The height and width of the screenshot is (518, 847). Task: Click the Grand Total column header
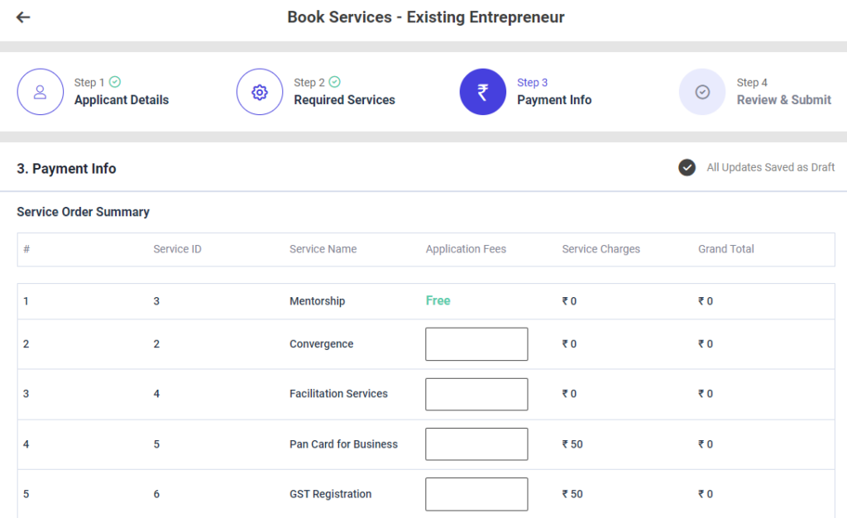[x=725, y=249]
